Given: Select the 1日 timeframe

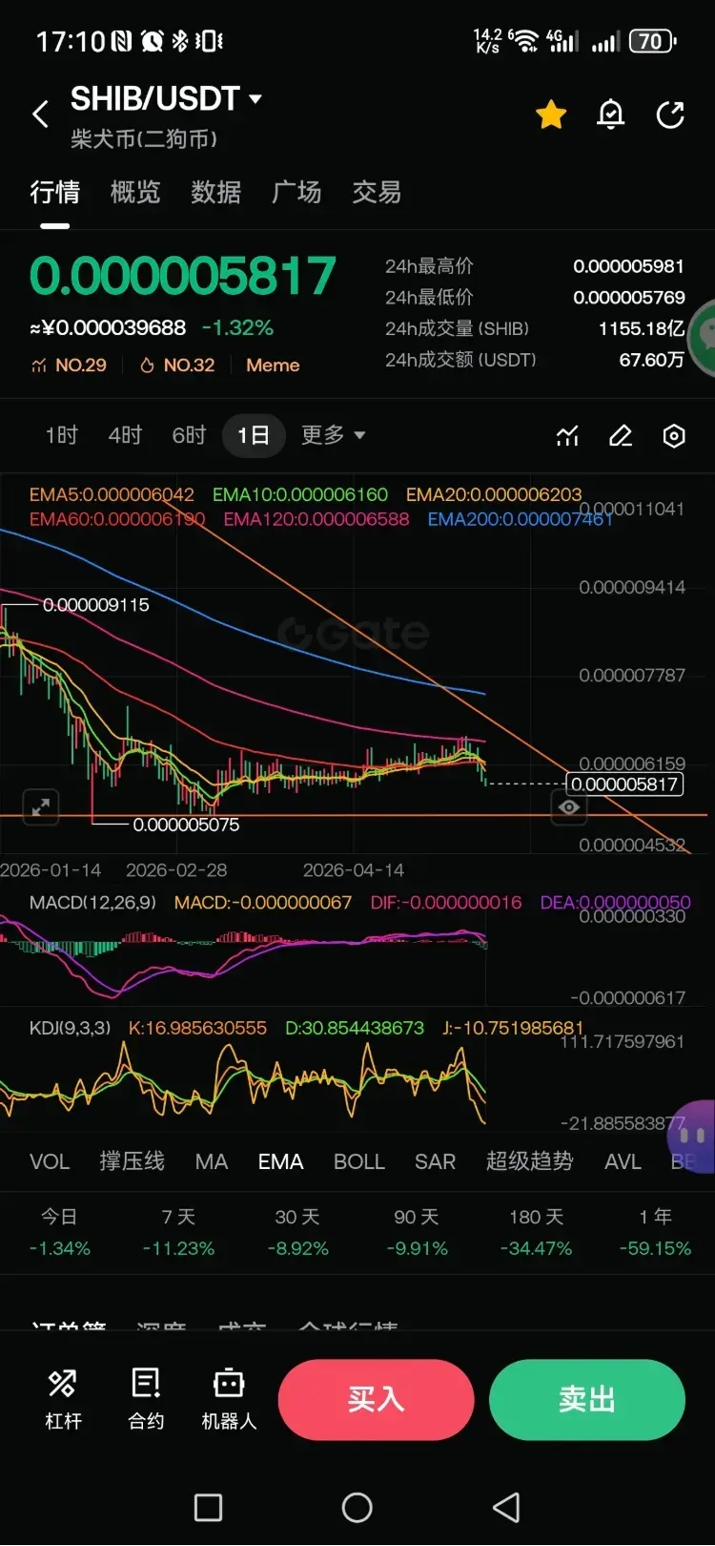Looking at the screenshot, I should click(x=254, y=435).
